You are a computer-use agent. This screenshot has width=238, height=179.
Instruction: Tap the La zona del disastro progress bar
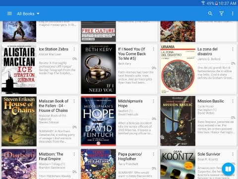click(x=214, y=63)
